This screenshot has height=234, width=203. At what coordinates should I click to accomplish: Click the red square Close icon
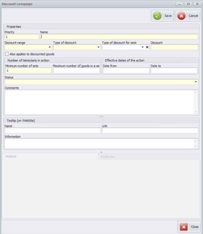(184, 227)
